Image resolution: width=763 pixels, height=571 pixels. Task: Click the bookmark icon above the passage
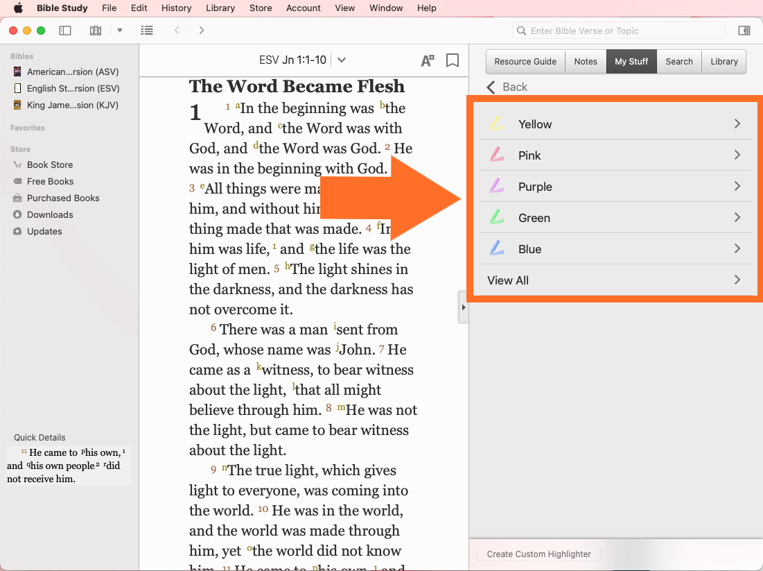click(x=453, y=60)
